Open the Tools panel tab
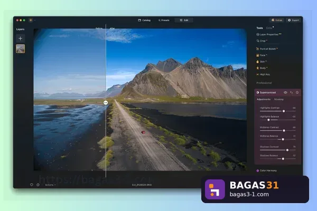 [x=259, y=28]
